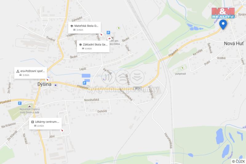Click the 18014 road number badge
Image resolution: width=246 pixels, height=164 pixels.
[x=137, y=88]
